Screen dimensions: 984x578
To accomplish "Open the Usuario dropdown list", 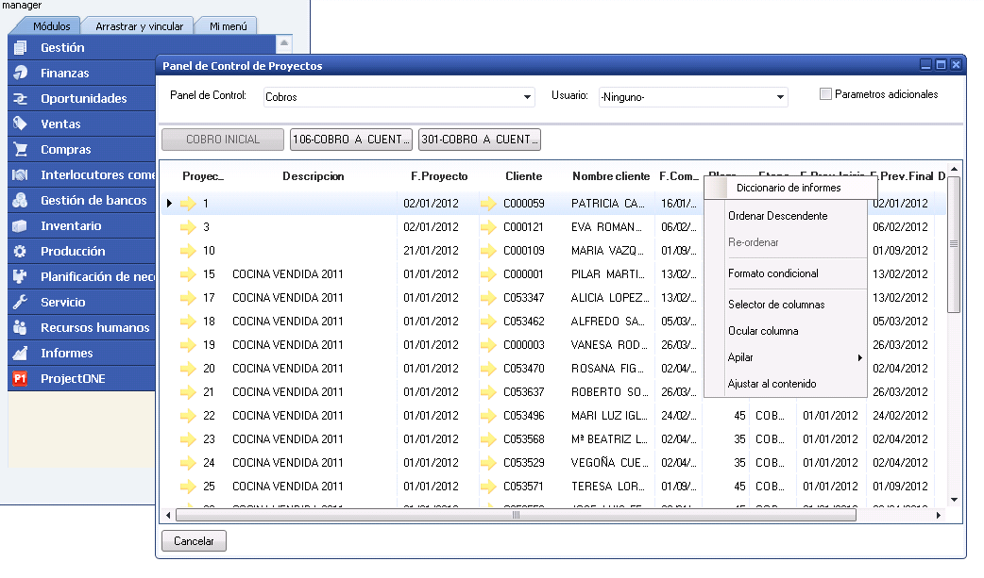I will click(x=781, y=97).
